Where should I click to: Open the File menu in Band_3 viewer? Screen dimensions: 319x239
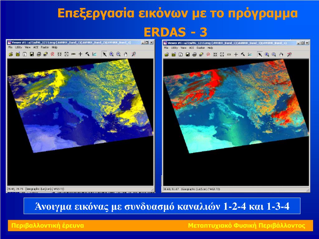pyautogui.click(x=166, y=48)
